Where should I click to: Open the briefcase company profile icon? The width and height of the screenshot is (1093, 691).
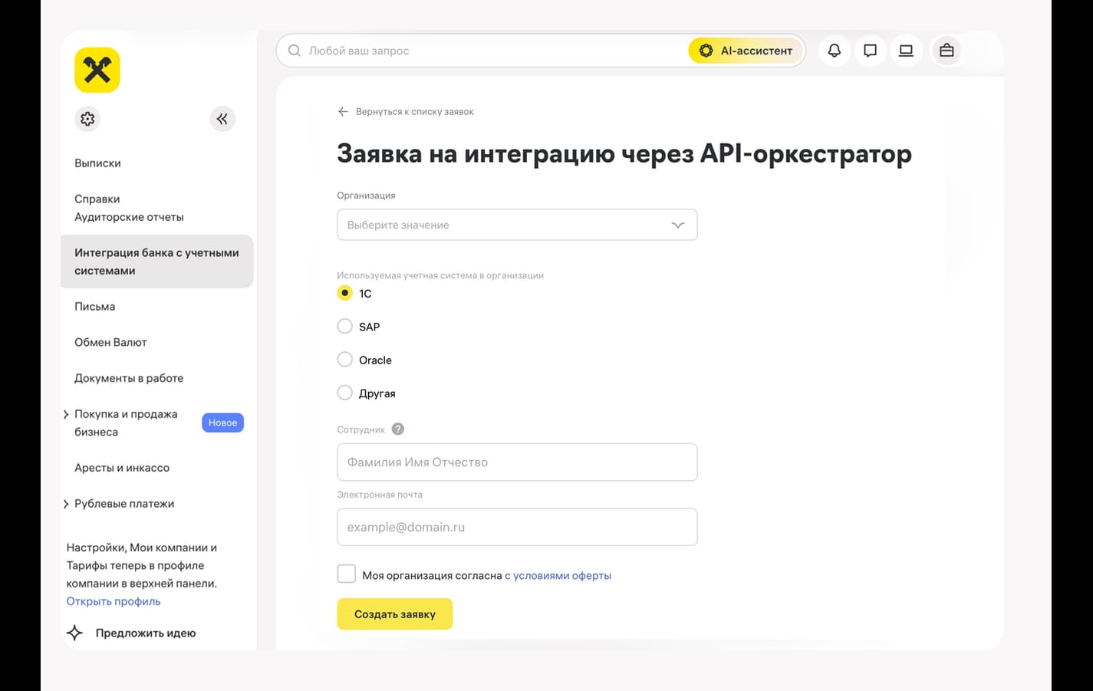coord(946,51)
